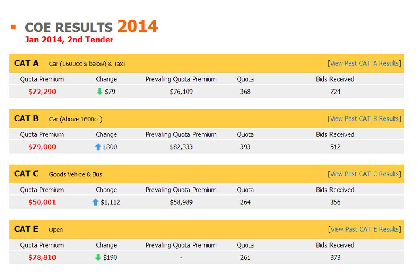Select the CAT E header label
The width and height of the screenshot is (418, 279).
click(26, 229)
